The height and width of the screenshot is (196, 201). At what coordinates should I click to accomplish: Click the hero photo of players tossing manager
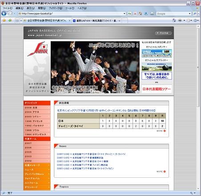tap(95, 67)
